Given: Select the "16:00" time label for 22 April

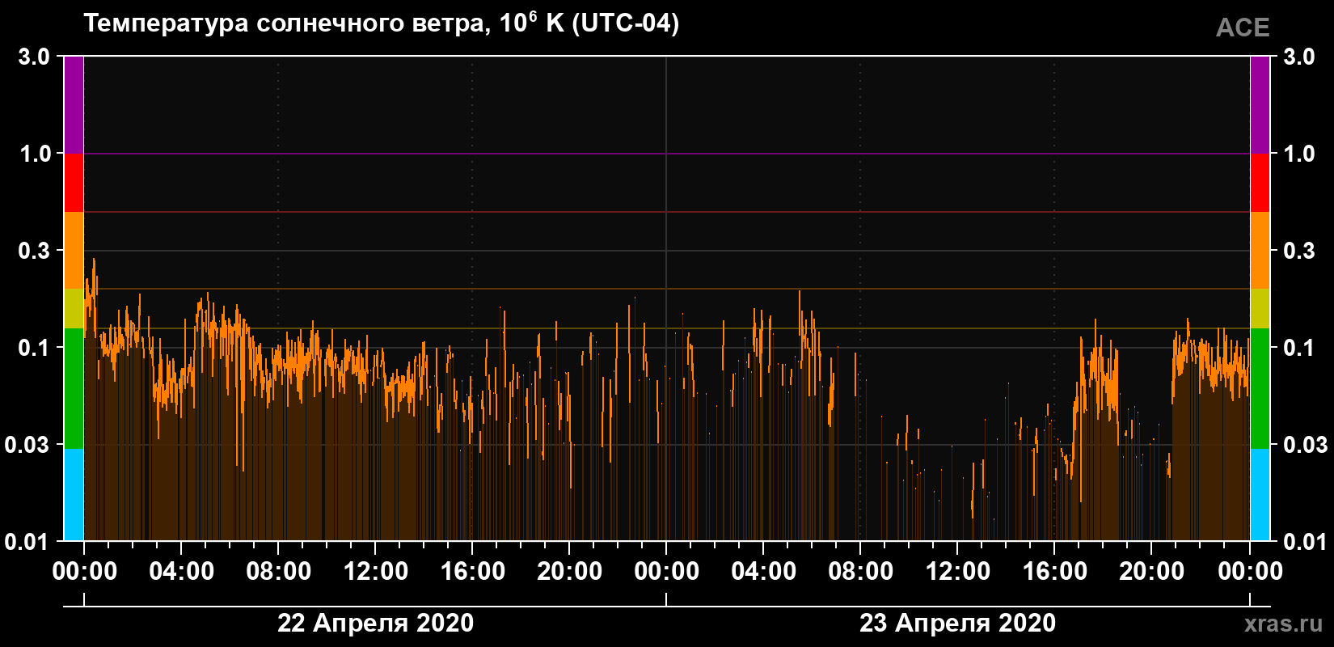Looking at the screenshot, I should click(473, 572).
